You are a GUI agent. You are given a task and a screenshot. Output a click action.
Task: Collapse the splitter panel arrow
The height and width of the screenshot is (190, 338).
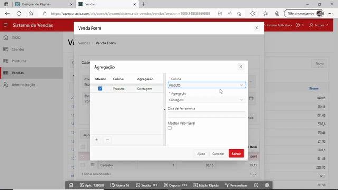[165, 109]
